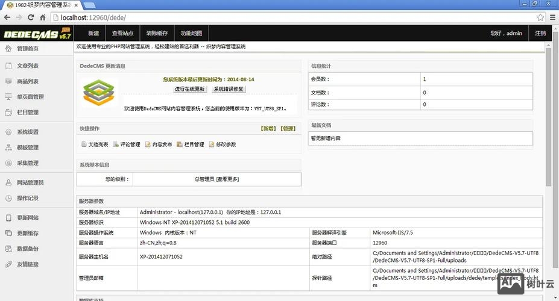
Task: Open the 网站管理员 sidebar link
Action: pos(30,182)
